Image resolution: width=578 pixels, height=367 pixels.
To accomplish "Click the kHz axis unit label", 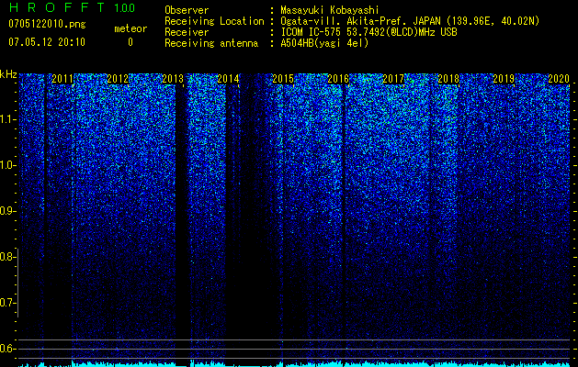I will click(8, 74).
